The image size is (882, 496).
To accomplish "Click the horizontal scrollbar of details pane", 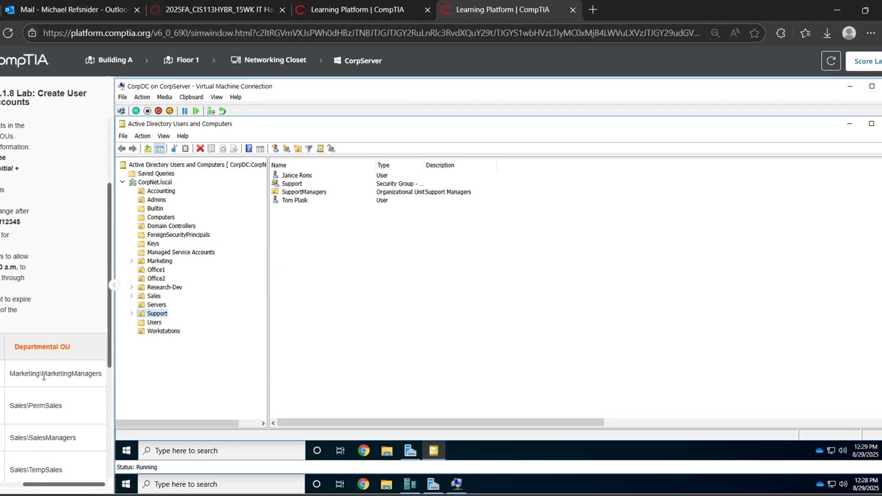I will 440,423.
